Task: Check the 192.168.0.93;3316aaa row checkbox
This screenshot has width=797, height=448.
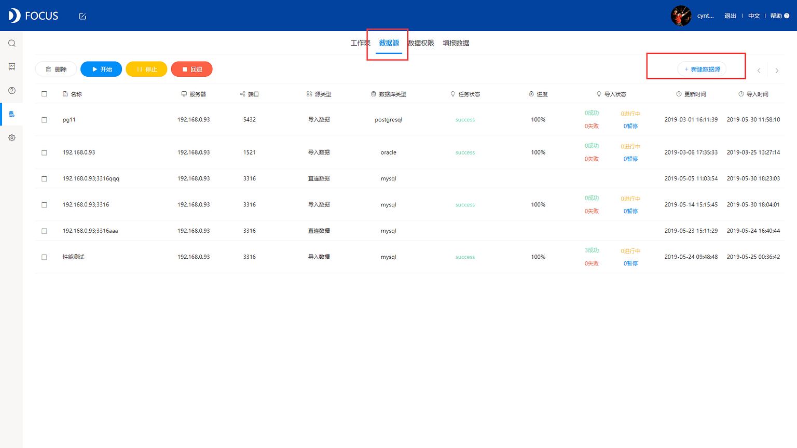Action: click(44, 231)
